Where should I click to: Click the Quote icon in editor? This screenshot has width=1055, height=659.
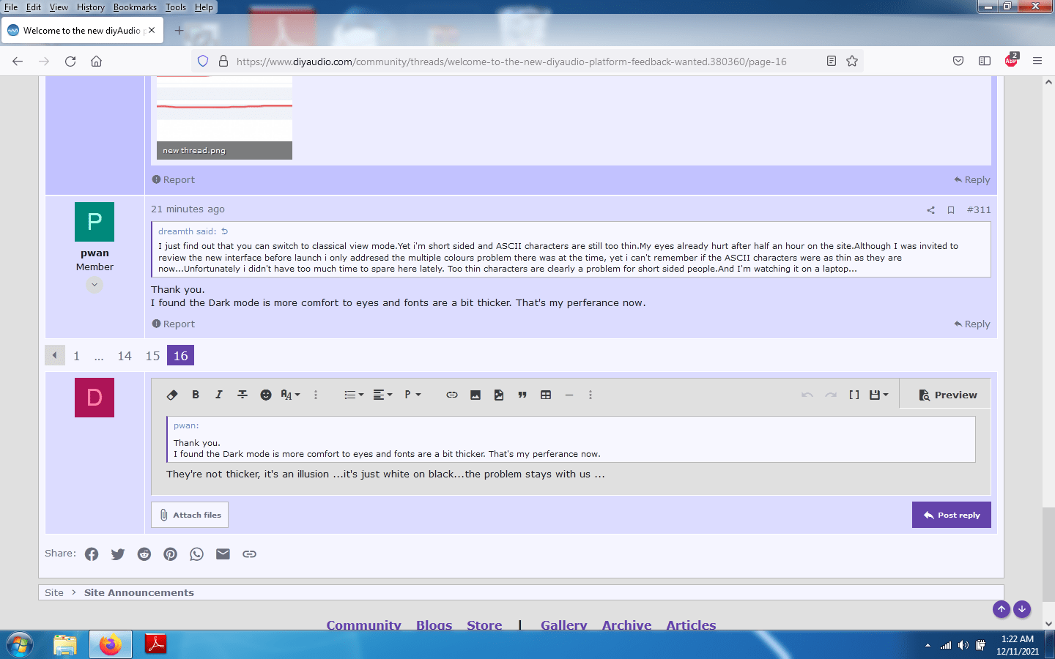pos(522,395)
